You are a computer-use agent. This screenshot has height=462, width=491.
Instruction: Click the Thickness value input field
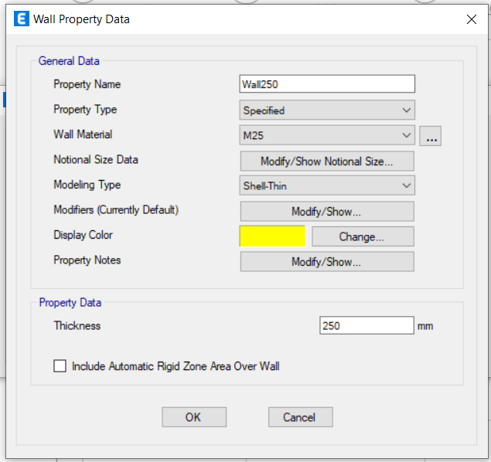(x=367, y=325)
